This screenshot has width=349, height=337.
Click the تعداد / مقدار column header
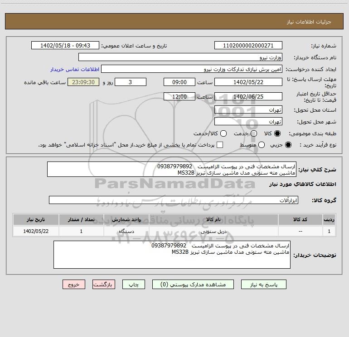tap(81, 220)
